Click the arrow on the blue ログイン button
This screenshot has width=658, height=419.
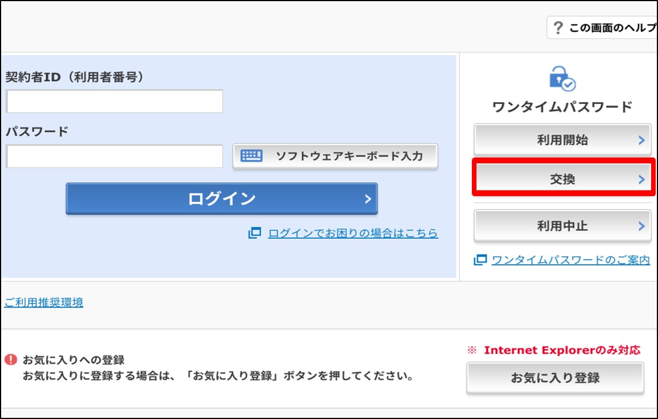[368, 198]
